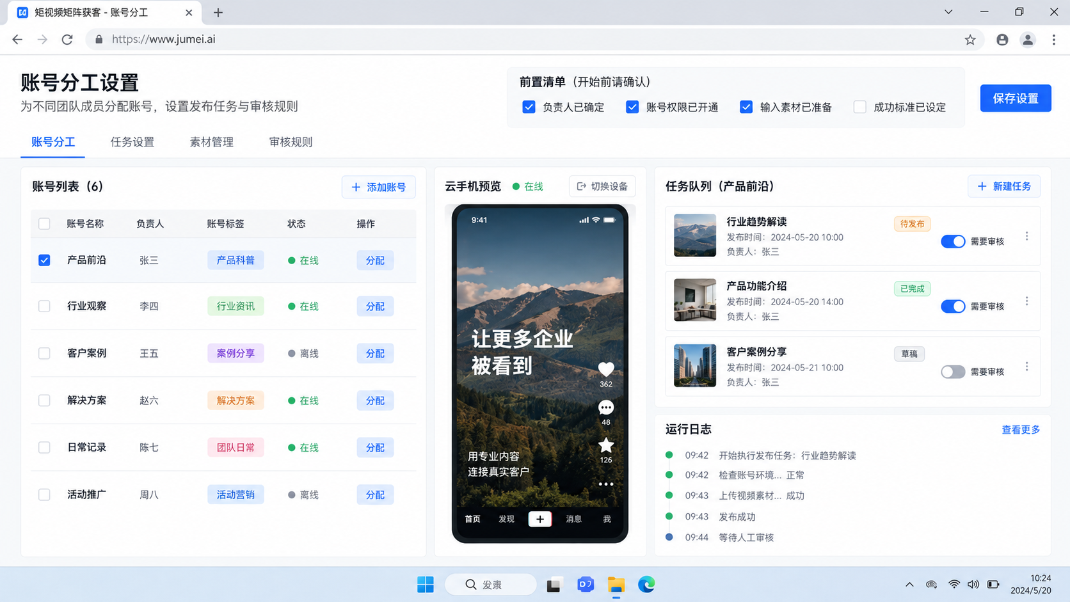Click 切换设备 to switch device
Image resolution: width=1070 pixels, height=602 pixels.
coord(602,186)
